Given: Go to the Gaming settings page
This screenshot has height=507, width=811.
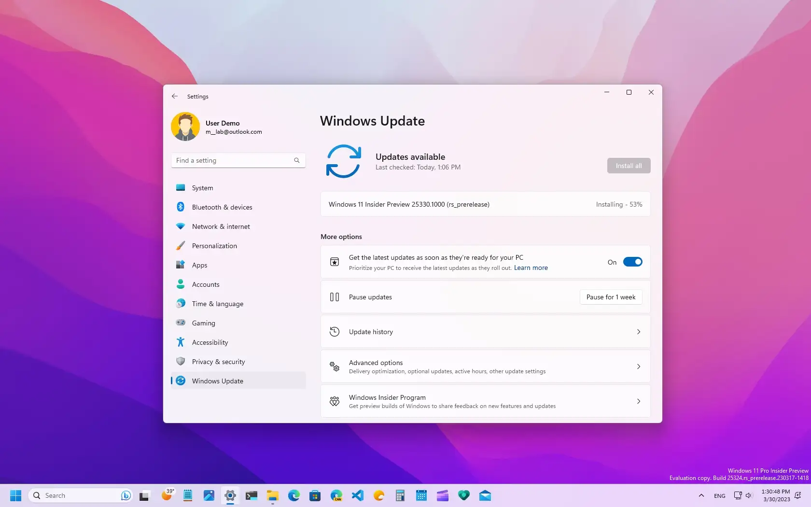Looking at the screenshot, I should pyautogui.click(x=238, y=323).
